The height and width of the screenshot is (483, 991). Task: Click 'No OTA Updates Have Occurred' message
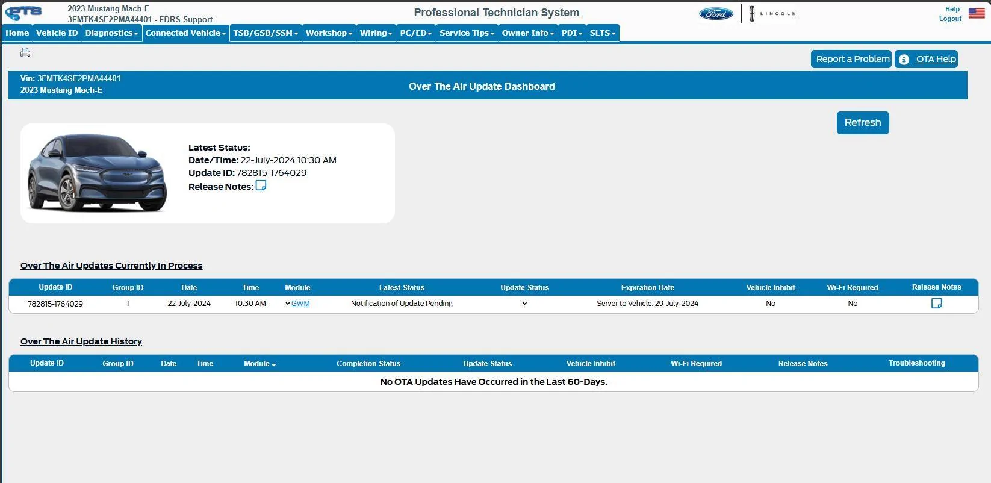point(494,382)
